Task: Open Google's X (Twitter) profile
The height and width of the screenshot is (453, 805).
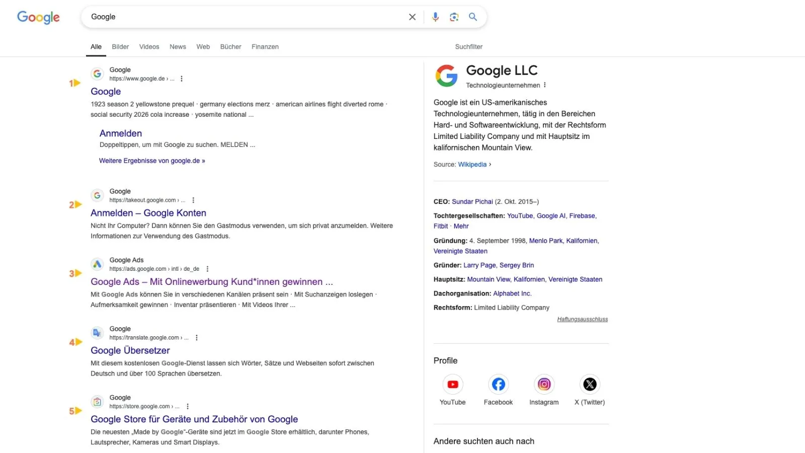Action: click(x=589, y=384)
